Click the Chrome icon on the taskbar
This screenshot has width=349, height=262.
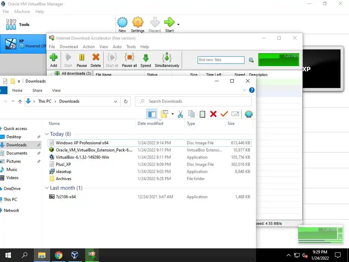[x=58, y=255]
